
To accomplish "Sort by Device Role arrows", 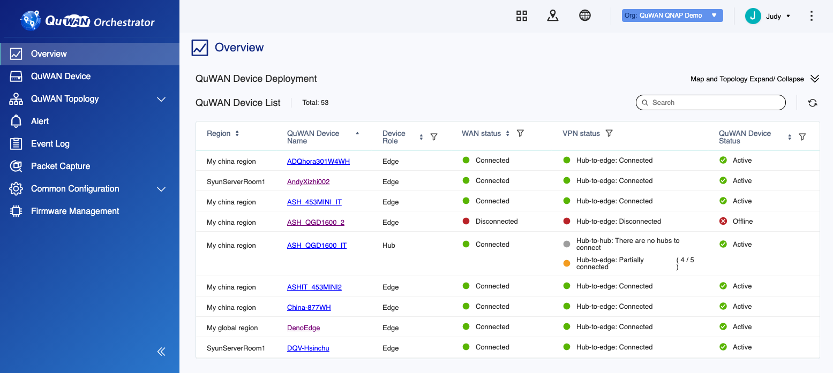I will [421, 137].
